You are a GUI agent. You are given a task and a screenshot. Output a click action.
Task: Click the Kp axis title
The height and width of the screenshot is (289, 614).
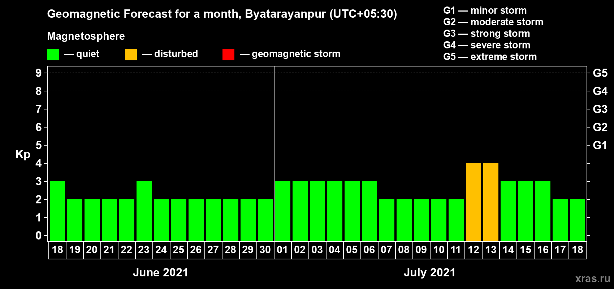[23, 155]
